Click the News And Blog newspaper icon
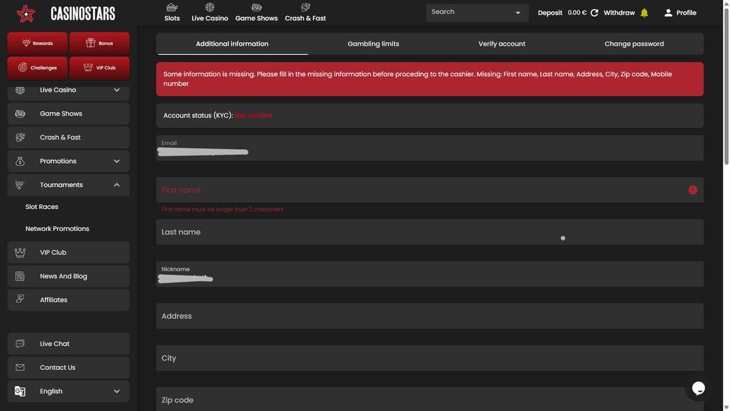Viewport: 730px width, 411px height. pyautogui.click(x=20, y=276)
